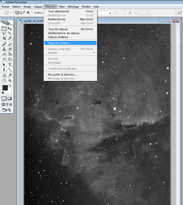Image resolution: width=183 pixels, height=205 pixels.
Task: Choose Intersect with selection mode
Action: click(28, 12)
